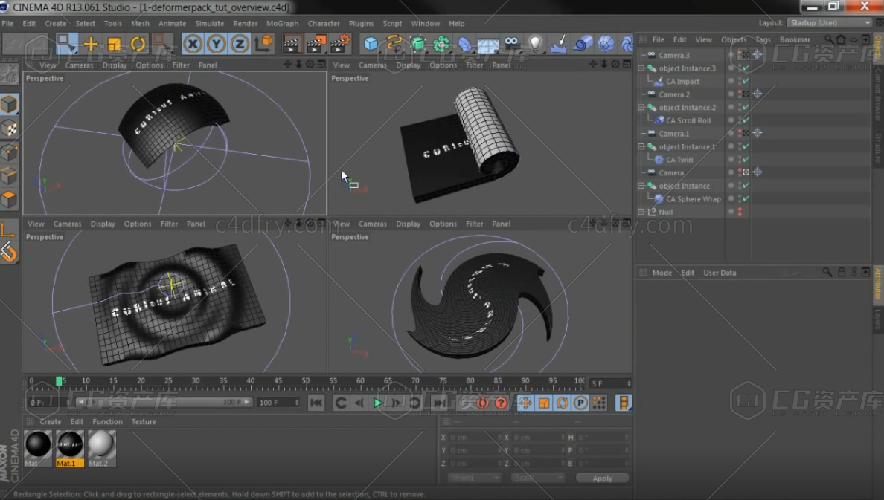Toggle X axis lock
This screenshot has width=884, height=500.
193,43
